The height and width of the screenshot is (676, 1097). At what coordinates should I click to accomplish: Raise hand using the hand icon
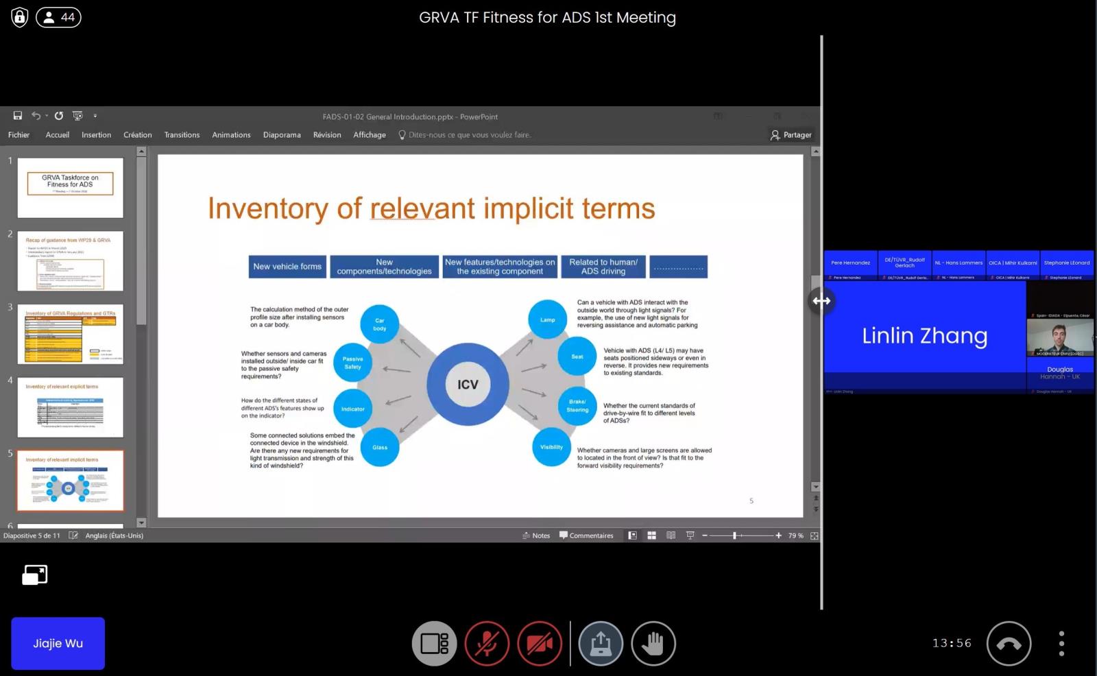coord(653,643)
